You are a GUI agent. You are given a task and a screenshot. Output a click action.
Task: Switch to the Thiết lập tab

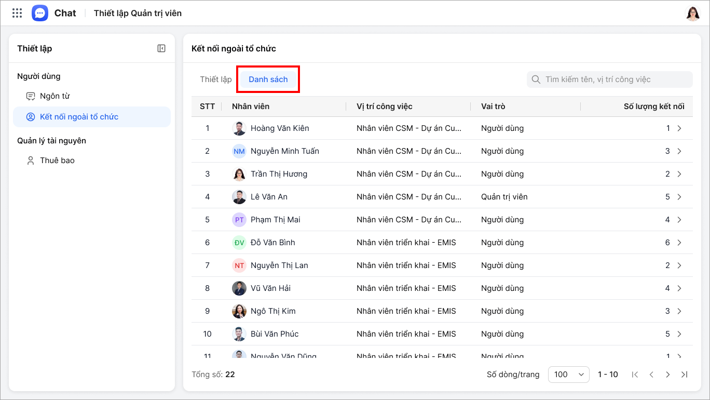[216, 79]
